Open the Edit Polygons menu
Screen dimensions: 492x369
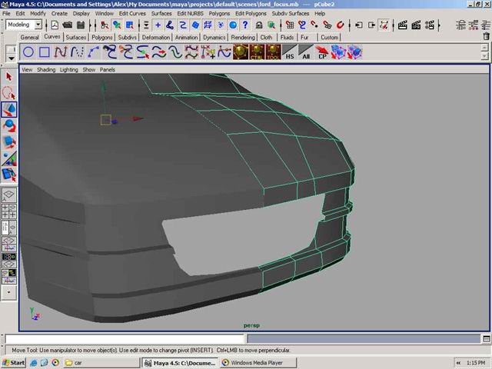click(251, 14)
